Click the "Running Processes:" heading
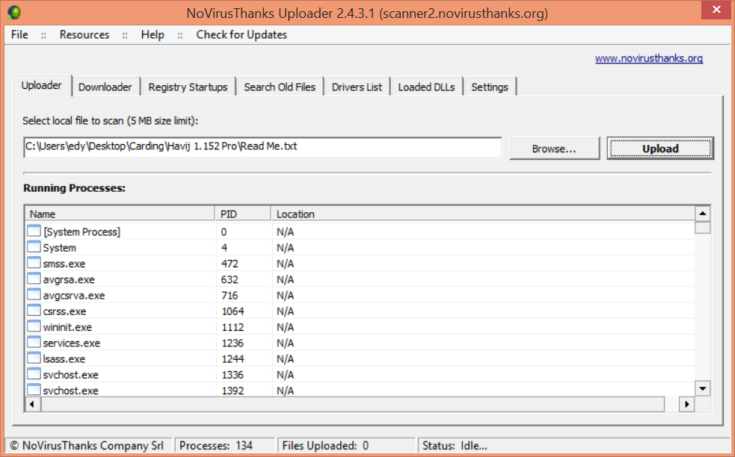 click(75, 188)
